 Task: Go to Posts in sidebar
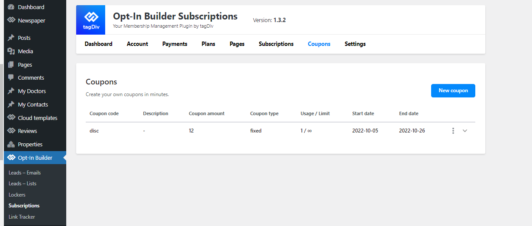coord(24,38)
